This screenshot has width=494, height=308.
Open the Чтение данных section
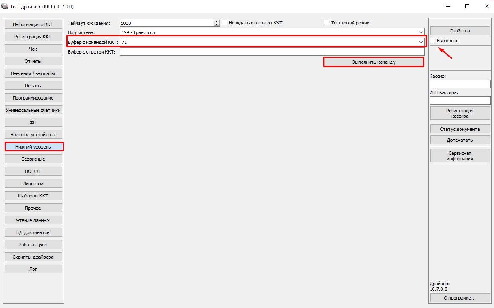pos(33,220)
